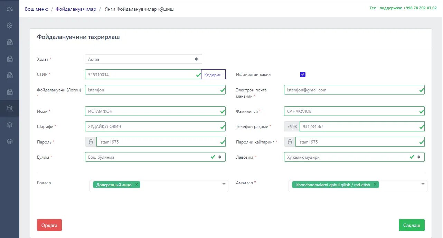Remove the Ishonchnomalarni qabul qilish tag
Viewport: 443px width, 238px height.
375,185
